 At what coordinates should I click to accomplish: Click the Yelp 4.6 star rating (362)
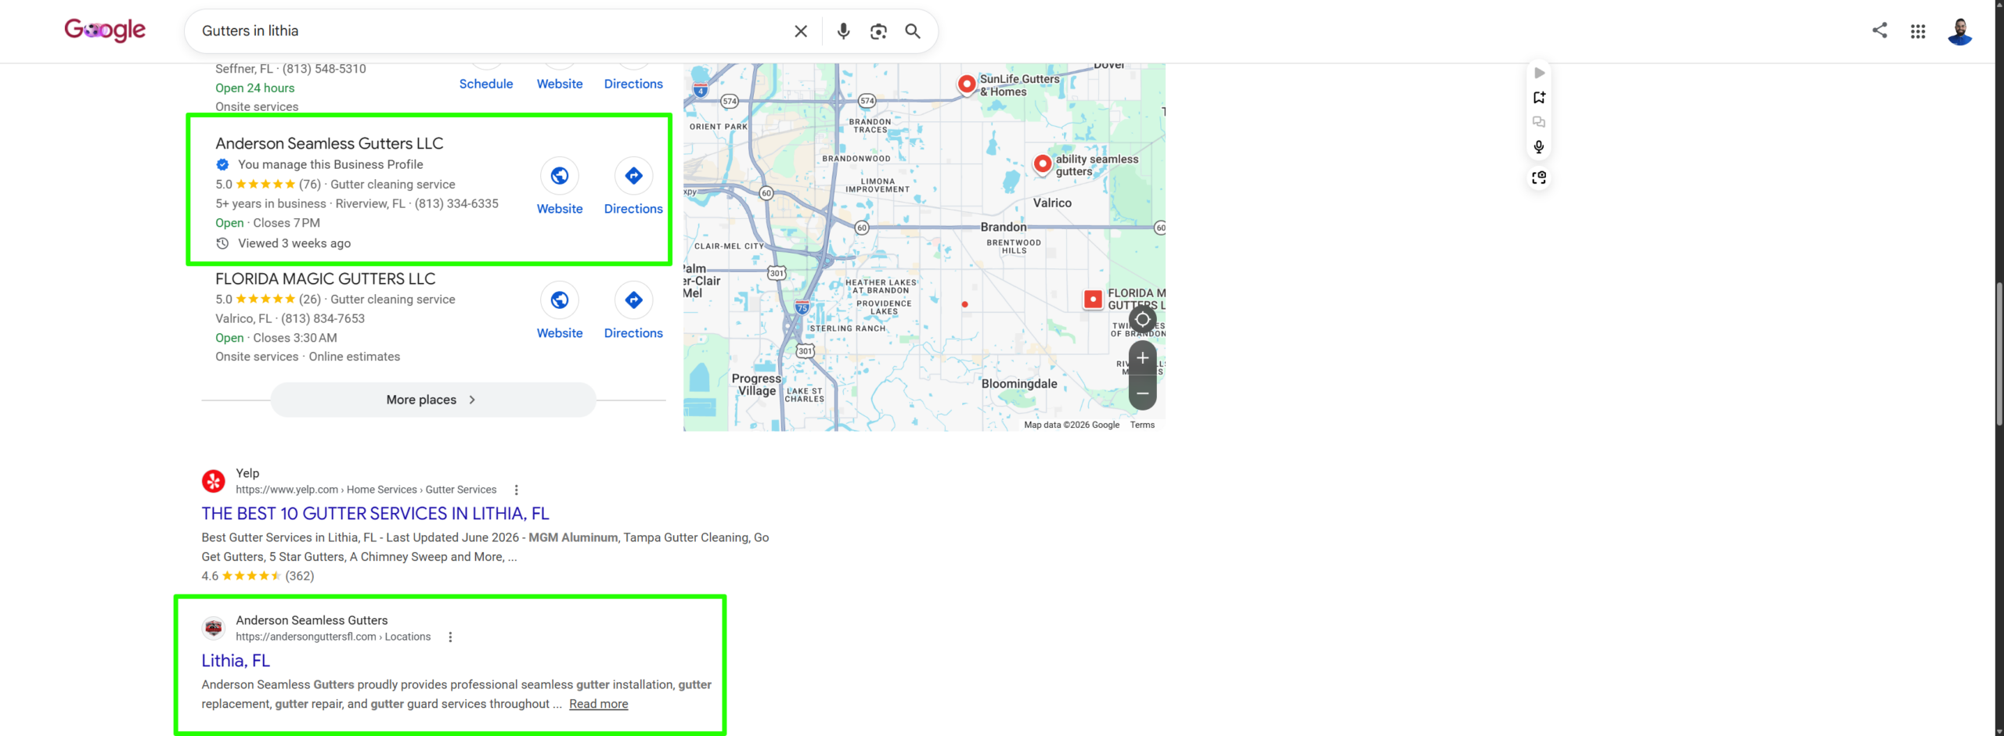(258, 576)
